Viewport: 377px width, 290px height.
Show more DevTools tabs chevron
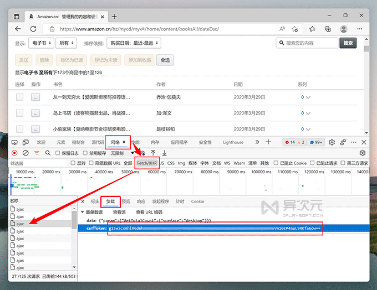(257, 142)
